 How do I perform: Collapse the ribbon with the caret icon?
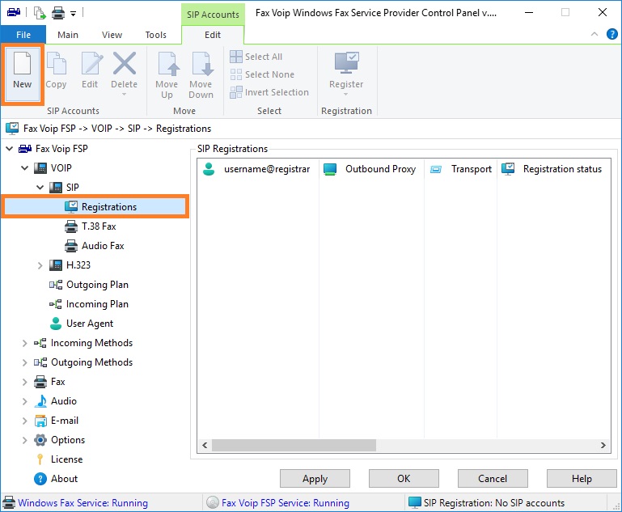594,34
